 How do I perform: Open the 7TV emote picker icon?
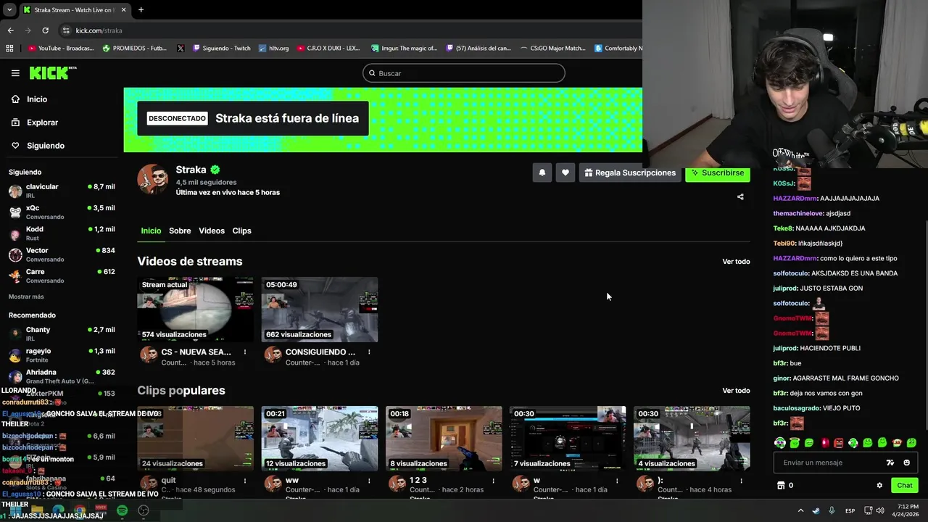tap(890, 463)
